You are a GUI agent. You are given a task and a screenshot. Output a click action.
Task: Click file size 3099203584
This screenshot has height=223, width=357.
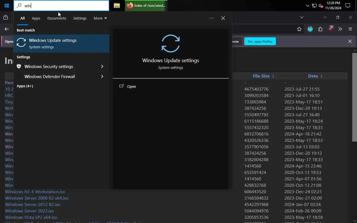click(x=256, y=95)
